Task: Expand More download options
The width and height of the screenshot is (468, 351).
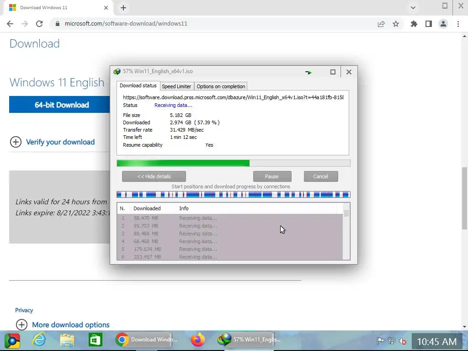Action: (63, 324)
